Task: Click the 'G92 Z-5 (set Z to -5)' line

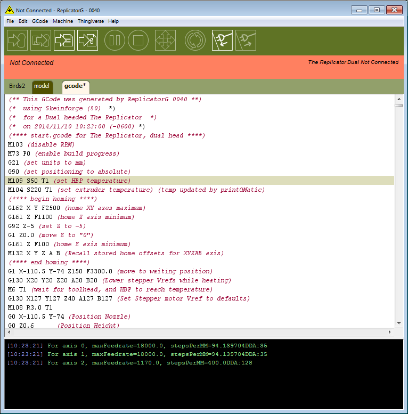Action: 47,226
